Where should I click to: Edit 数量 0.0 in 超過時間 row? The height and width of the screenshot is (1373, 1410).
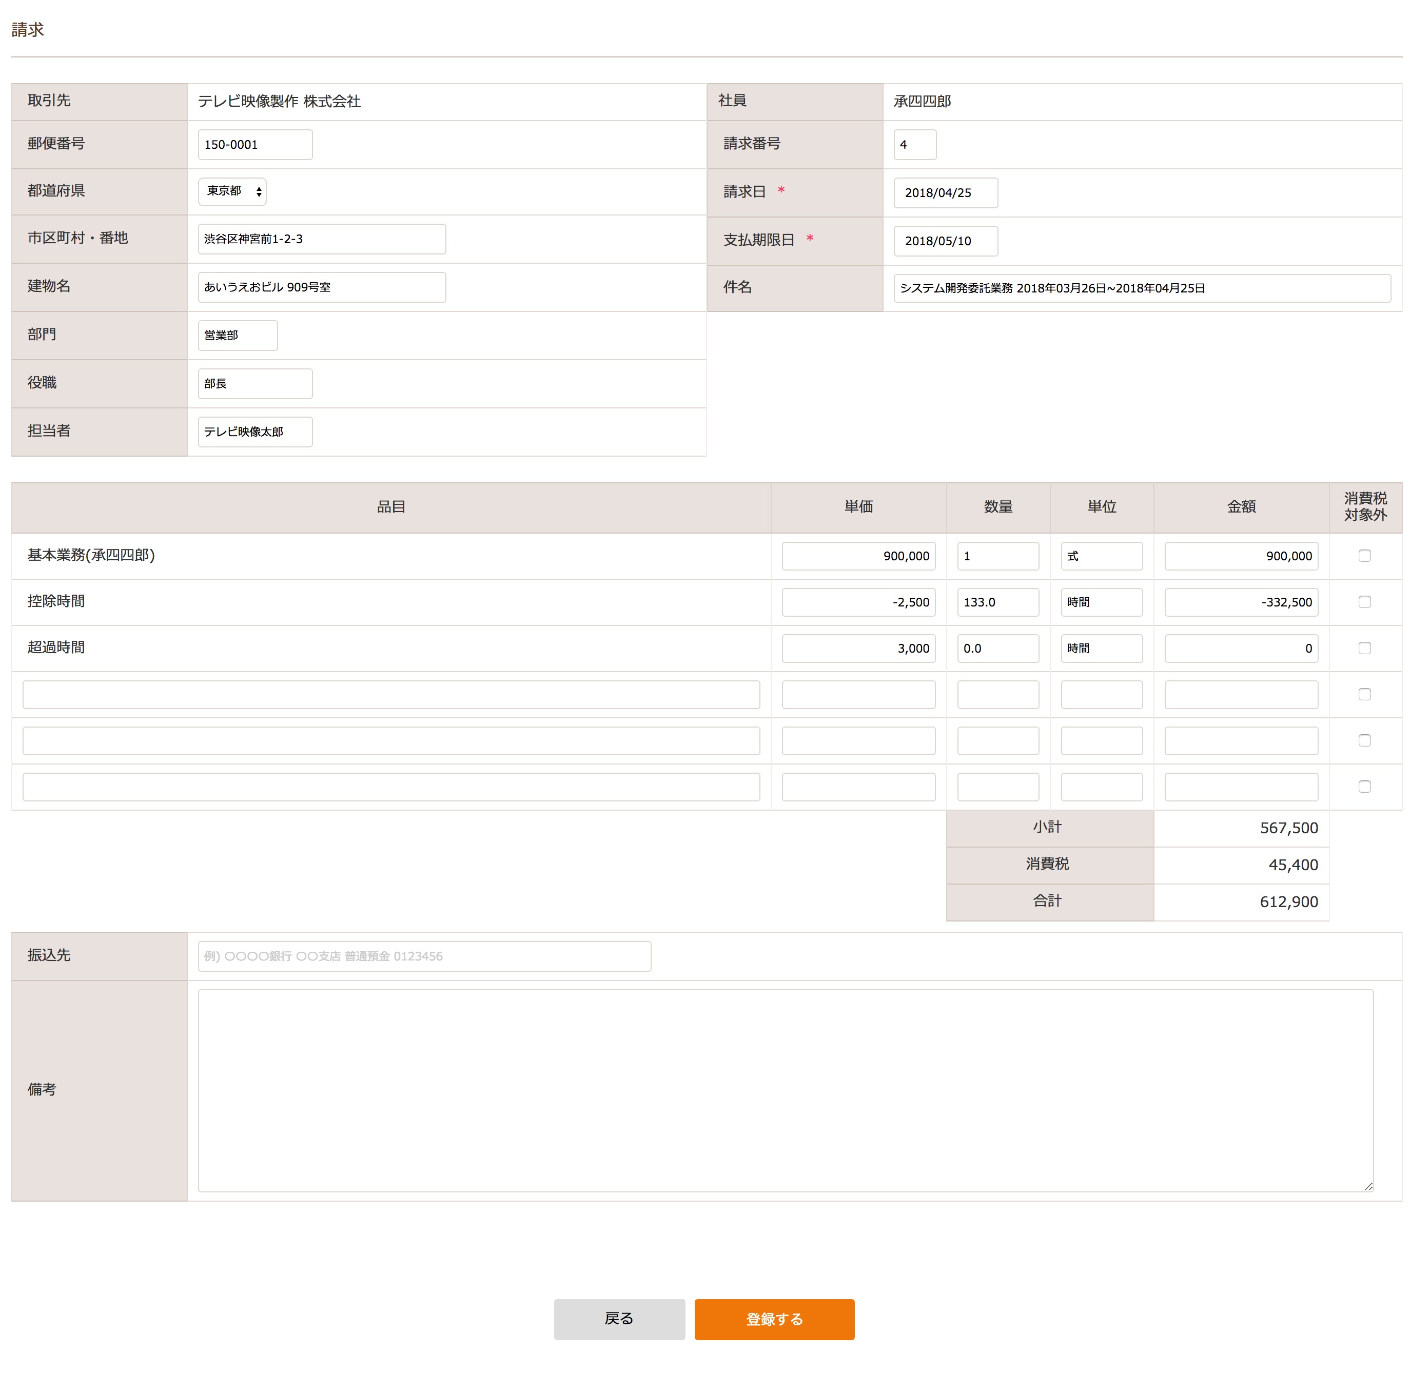coord(997,649)
